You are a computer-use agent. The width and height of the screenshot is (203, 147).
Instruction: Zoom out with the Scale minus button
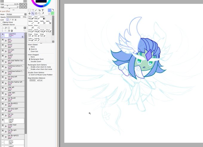click(x=20, y=4)
